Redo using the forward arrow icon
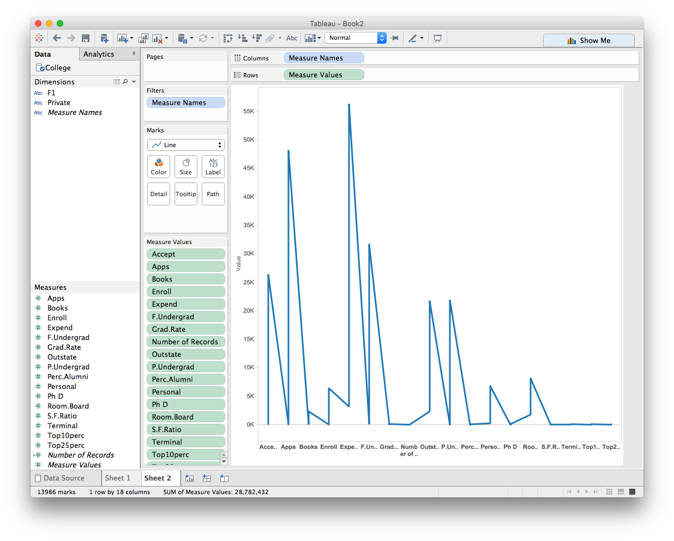The height and width of the screenshot is (541, 674). pos(71,38)
